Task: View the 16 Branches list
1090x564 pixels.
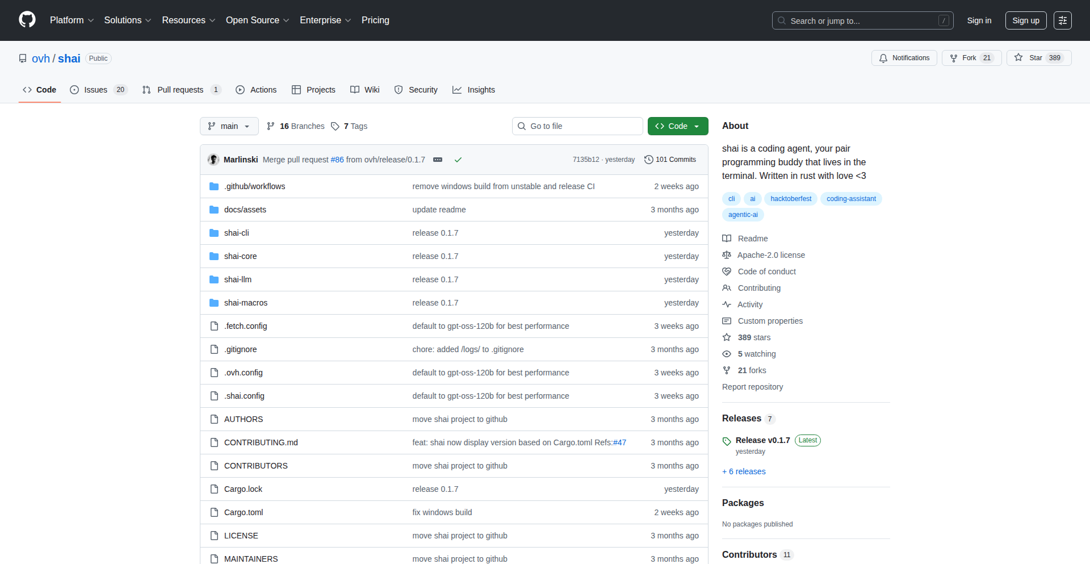Action: [296, 126]
